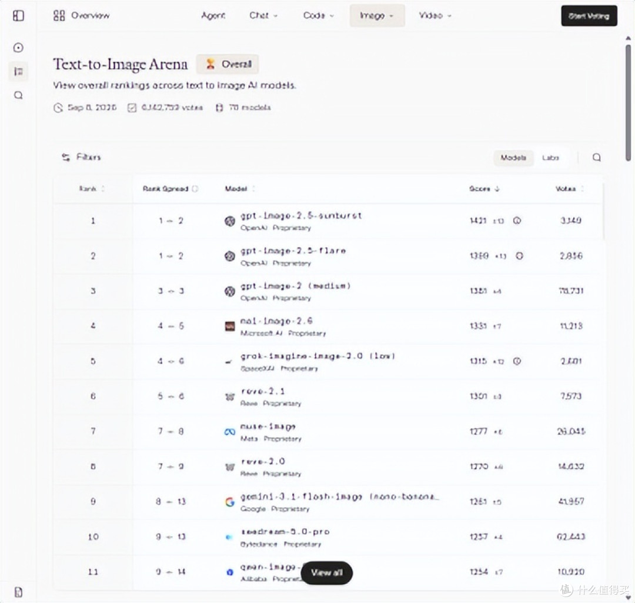Sort the table by Votes column

tap(570, 189)
